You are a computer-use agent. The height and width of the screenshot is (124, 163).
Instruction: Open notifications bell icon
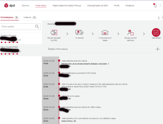(x=155, y=6)
